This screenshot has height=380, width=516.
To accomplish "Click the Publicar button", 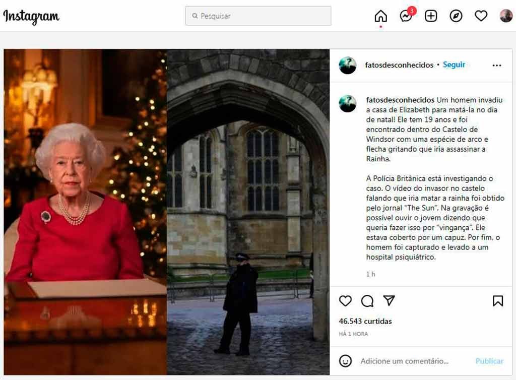I will (x=489, y=361).
